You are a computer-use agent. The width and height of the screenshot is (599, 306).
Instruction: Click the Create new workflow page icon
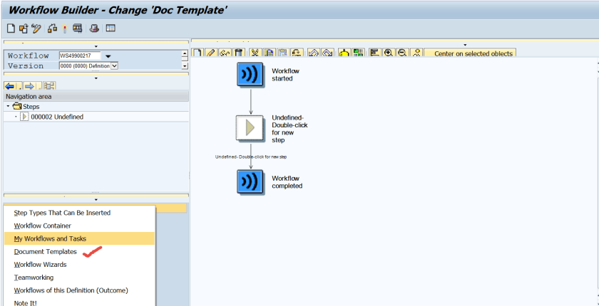point(11,28)
